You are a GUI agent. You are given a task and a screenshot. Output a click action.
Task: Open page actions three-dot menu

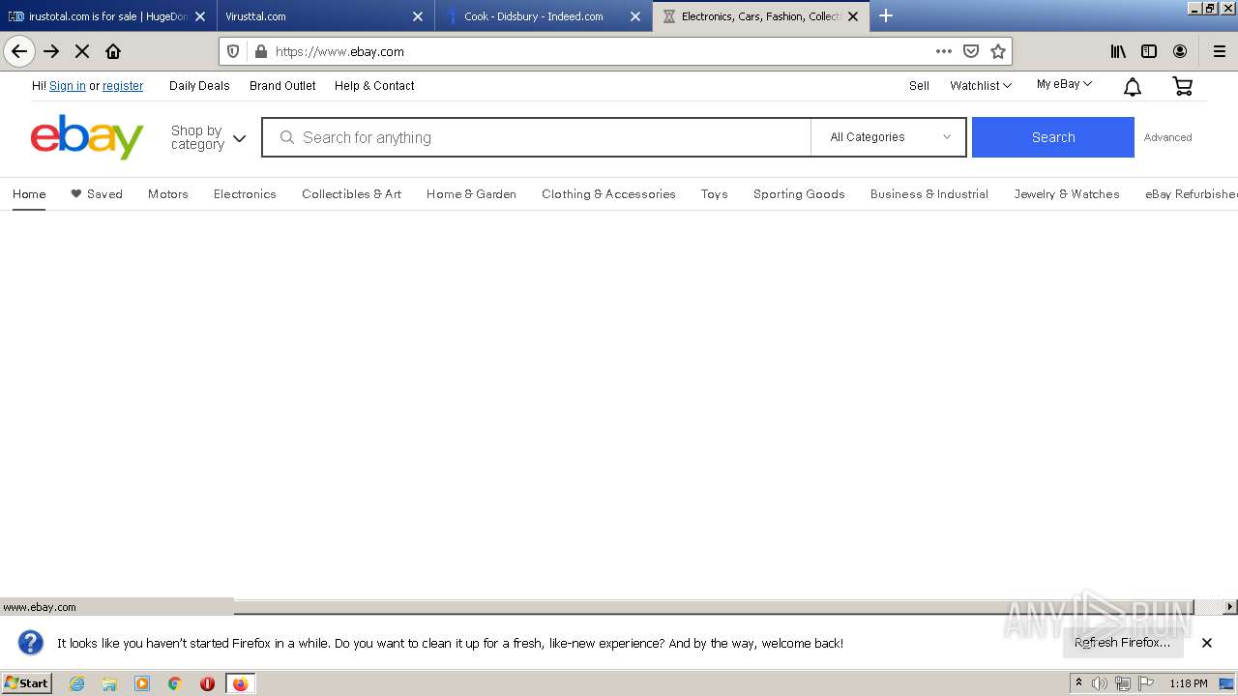tap(944, 51)
